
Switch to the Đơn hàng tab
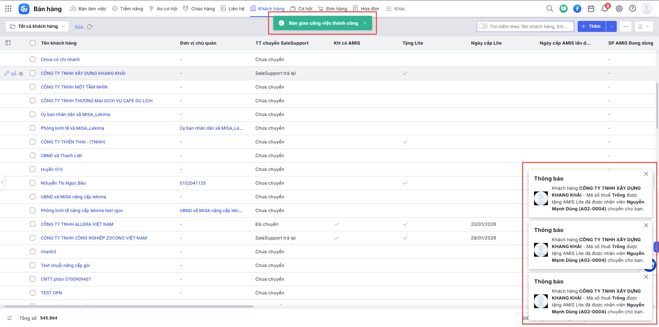pyautogui.click(x=332, y=9)
